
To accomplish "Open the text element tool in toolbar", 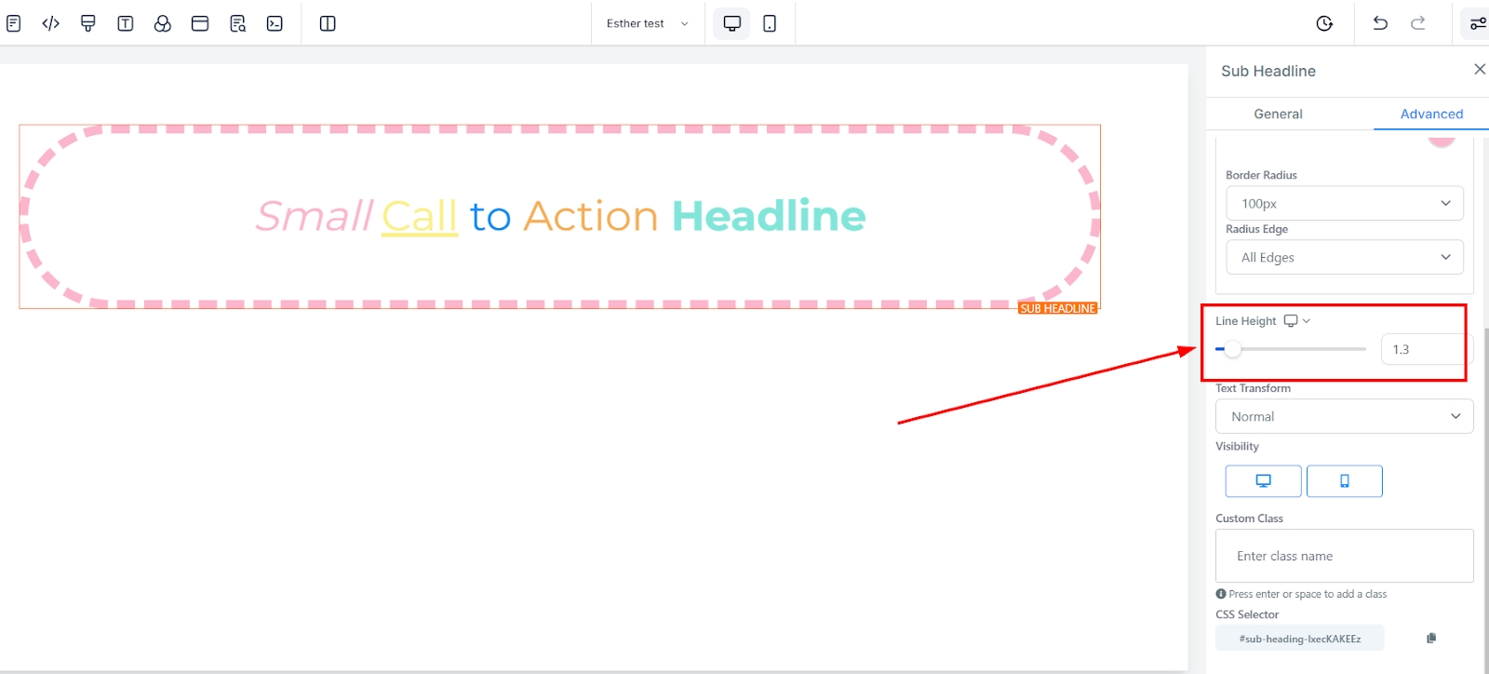I will click(126, 23).
